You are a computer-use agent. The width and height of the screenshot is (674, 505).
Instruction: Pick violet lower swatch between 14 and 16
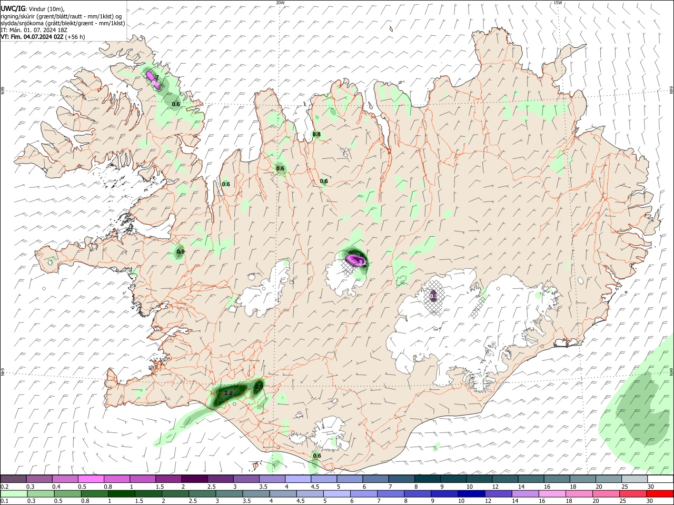point(525,493)
